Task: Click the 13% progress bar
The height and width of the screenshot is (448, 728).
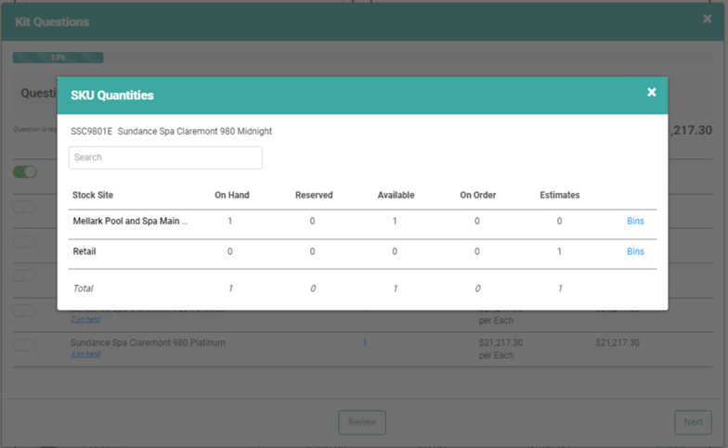Action: 58,58
